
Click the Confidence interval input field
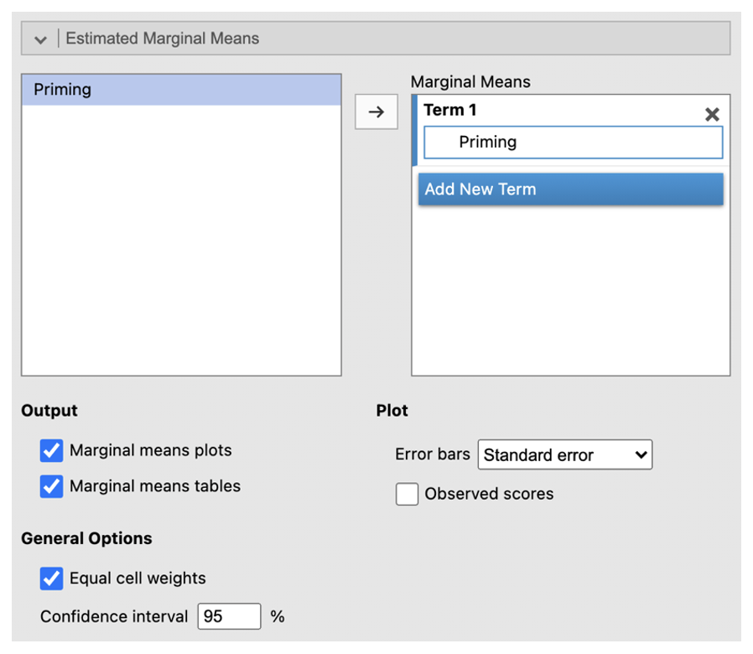[229, 616]
